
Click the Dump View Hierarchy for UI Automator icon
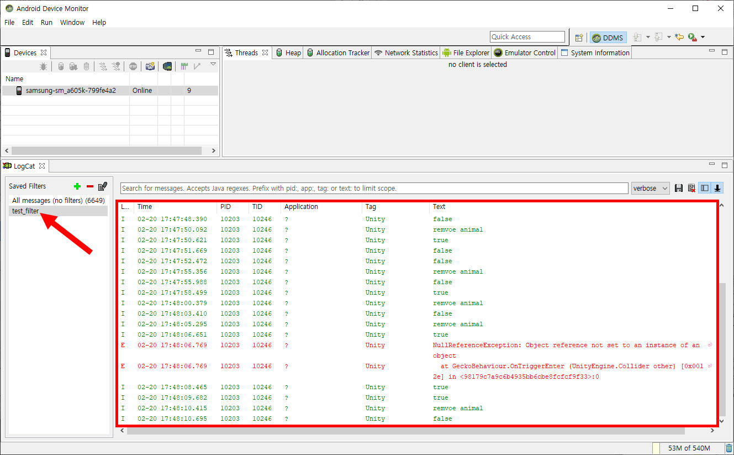[x=167, y=66]
